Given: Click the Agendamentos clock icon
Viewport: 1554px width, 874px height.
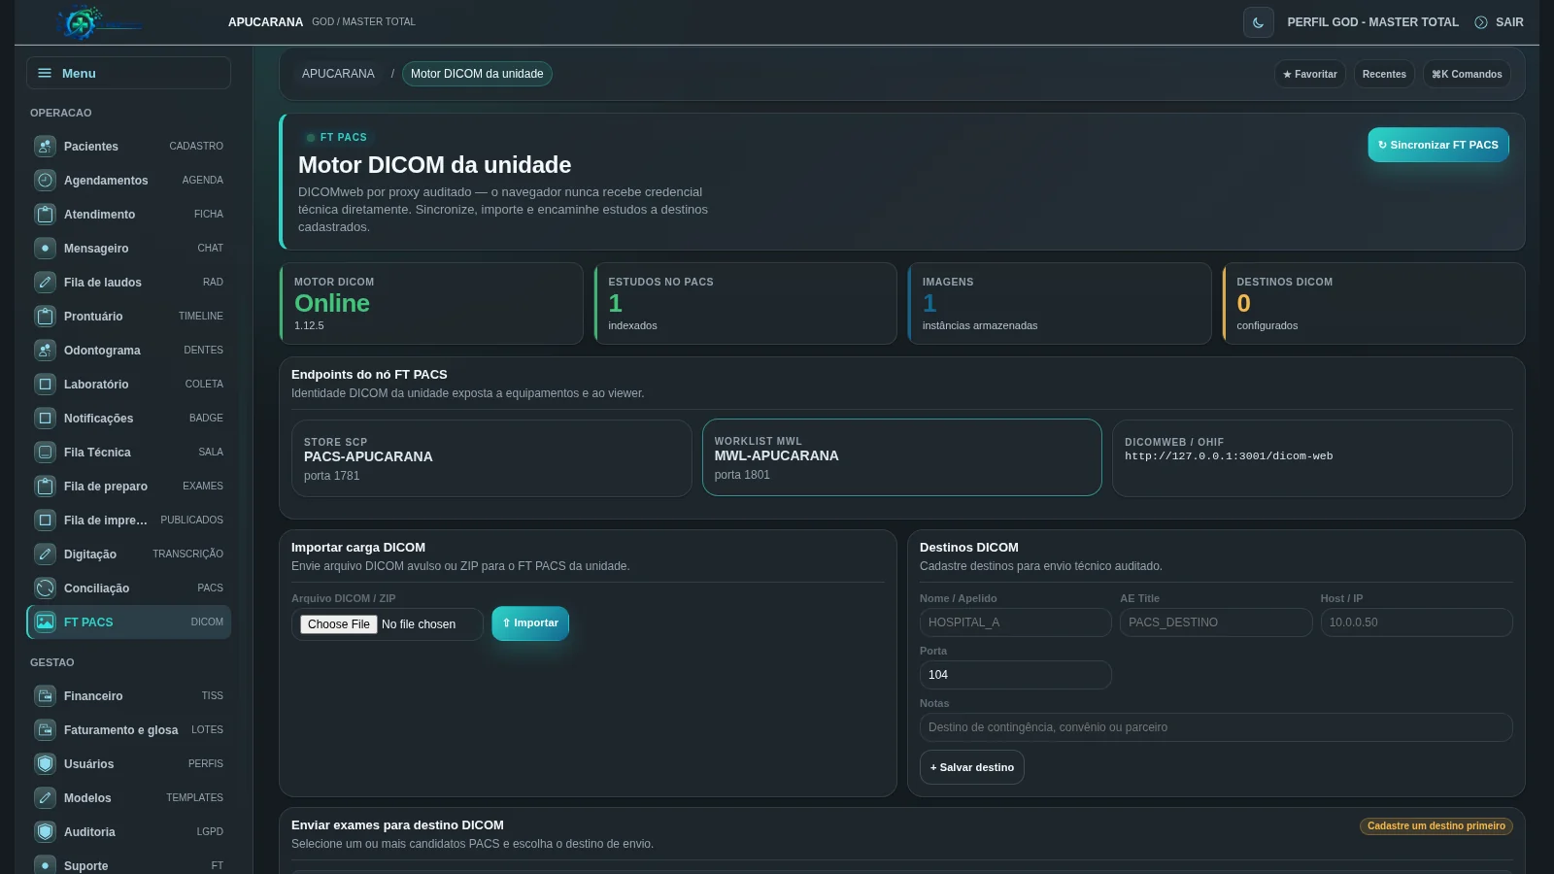Looking at the screenshot, I should click(45, 180).
